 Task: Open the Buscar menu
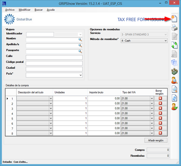pos(39,10)
